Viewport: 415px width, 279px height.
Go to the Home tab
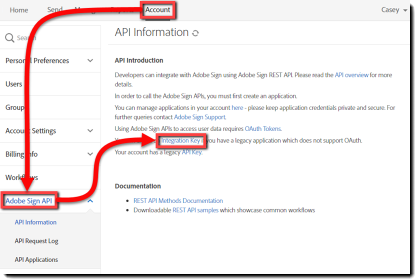click(x=19, y=10)
